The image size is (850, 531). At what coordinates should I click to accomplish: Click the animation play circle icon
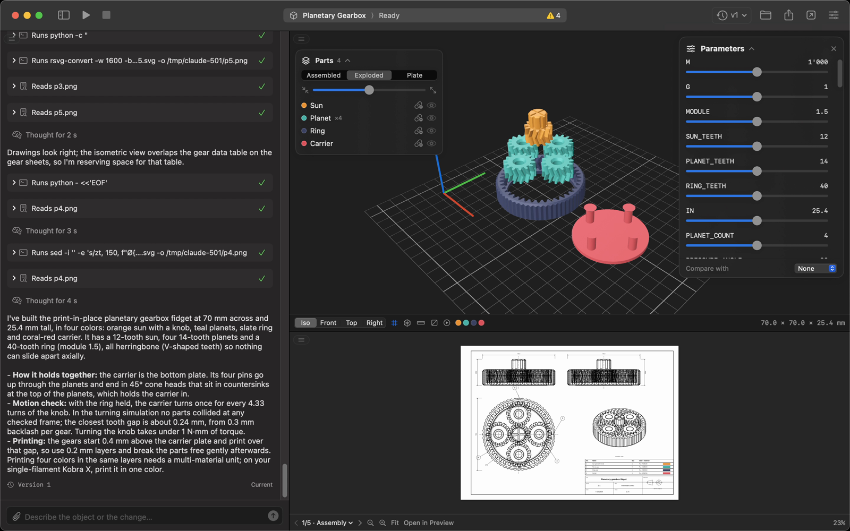447,323
